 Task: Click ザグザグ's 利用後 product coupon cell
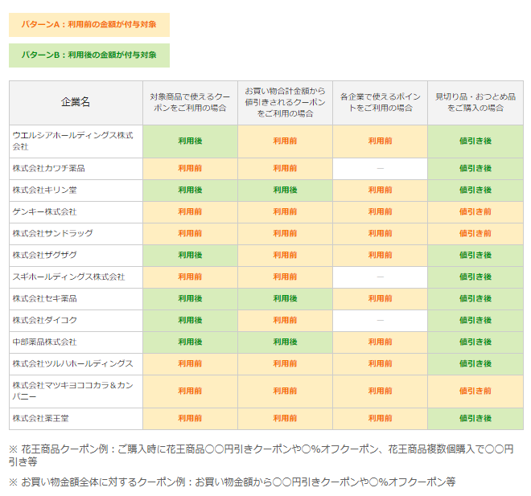pyautogui.click(x=191, y=255)
